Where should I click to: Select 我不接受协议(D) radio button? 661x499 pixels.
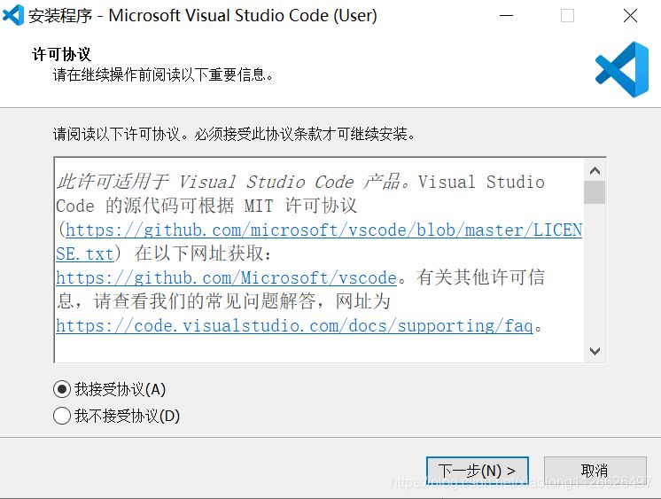pyautogui.click(x=62, y=416)
